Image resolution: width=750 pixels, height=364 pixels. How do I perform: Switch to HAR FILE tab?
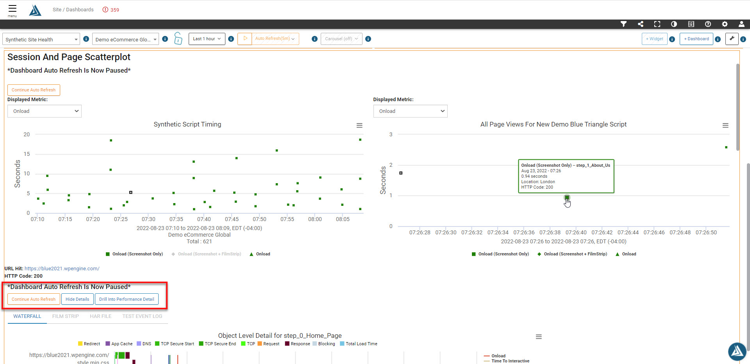tap(101, 316)
